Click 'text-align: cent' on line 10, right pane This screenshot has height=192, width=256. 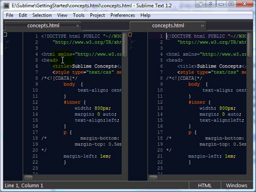[x=224, y=90]
